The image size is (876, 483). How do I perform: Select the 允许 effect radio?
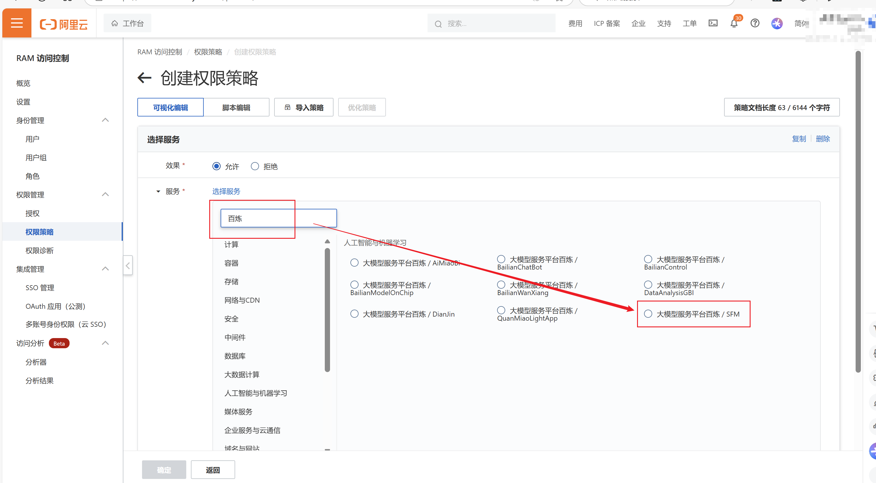pyautogui.click(x=216, y=166)
